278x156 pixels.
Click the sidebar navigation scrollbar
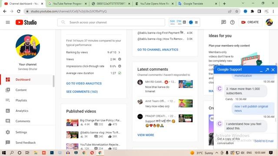[53, 81]
